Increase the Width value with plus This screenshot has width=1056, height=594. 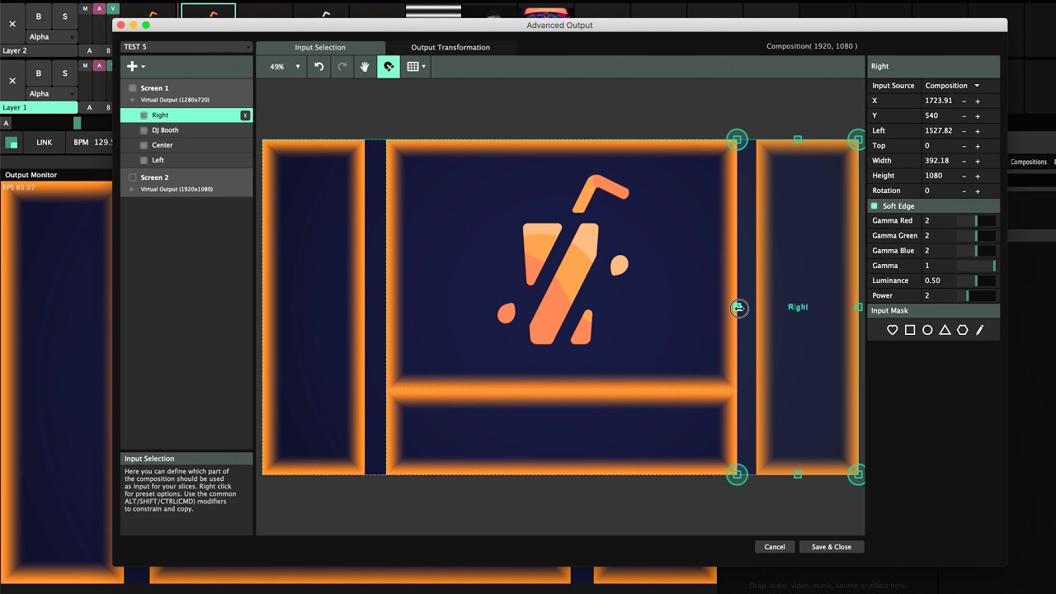point(978,161)
